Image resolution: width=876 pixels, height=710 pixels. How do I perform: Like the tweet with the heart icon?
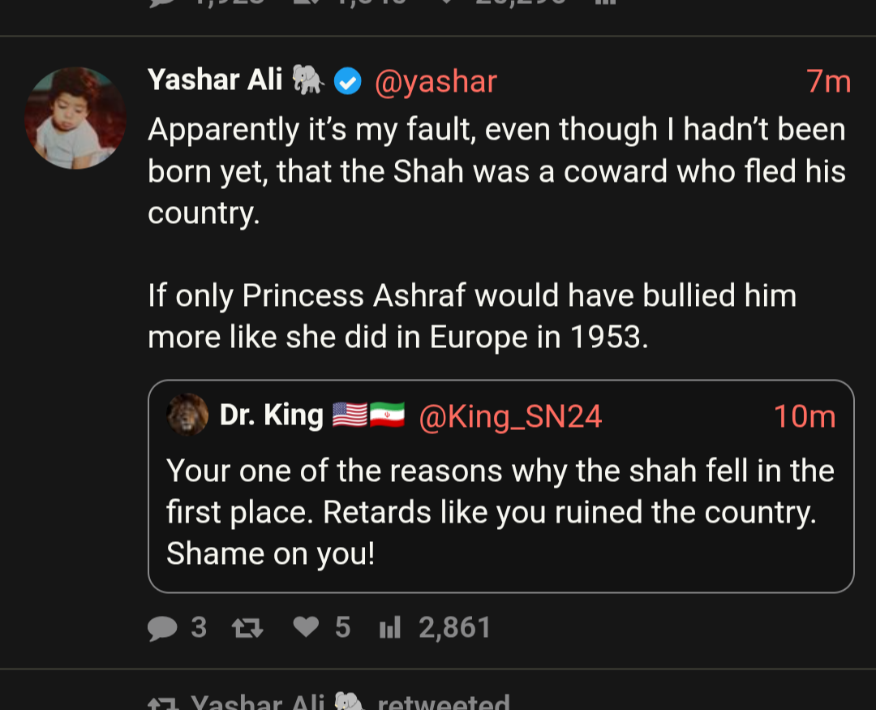pyautogui.click(x=306, y=627)
